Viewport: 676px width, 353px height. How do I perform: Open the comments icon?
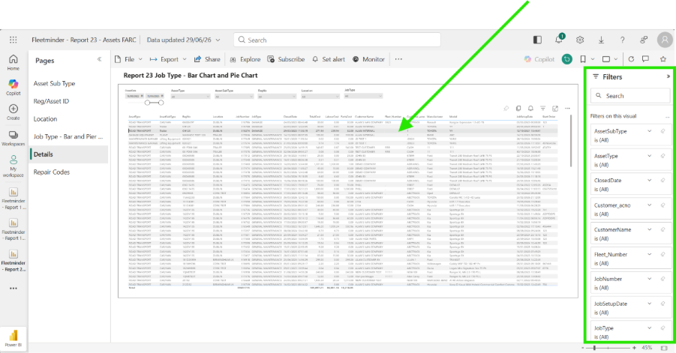(x=645, y=59)
